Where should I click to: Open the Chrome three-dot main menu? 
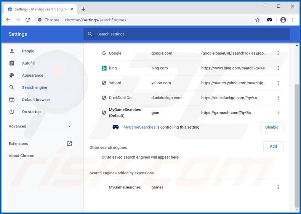coord(293,20)
